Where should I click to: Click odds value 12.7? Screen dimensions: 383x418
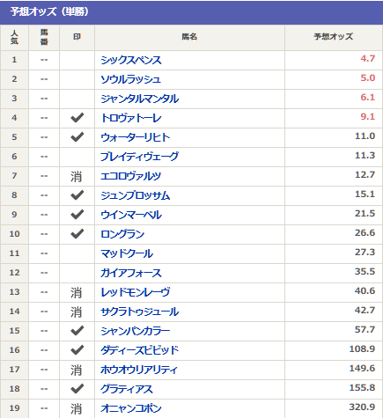pos(365,175)
